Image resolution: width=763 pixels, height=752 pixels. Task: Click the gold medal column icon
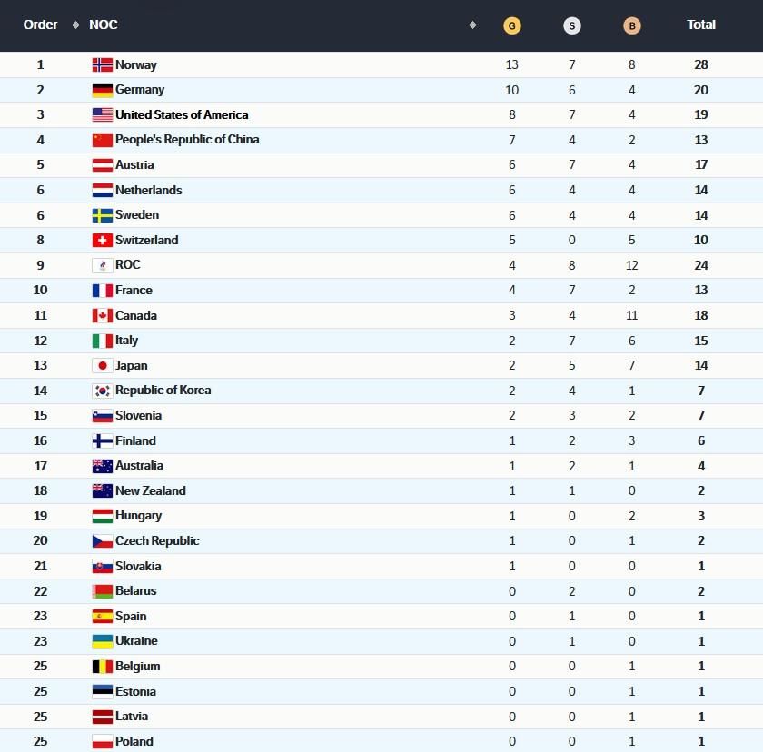512,25
